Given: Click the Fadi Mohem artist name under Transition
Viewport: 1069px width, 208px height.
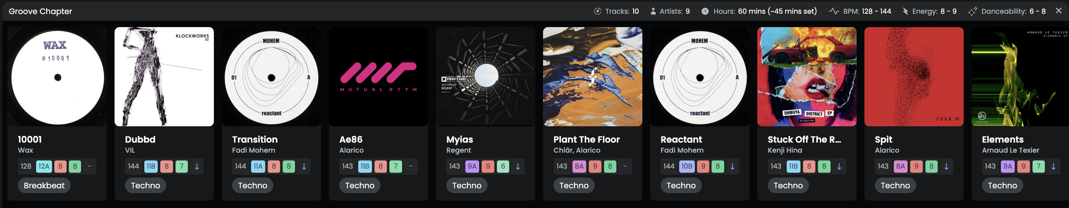Looking at the screenshot, I should click(x=254, y=150).
